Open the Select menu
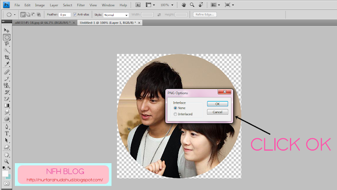 coord(67,5)
